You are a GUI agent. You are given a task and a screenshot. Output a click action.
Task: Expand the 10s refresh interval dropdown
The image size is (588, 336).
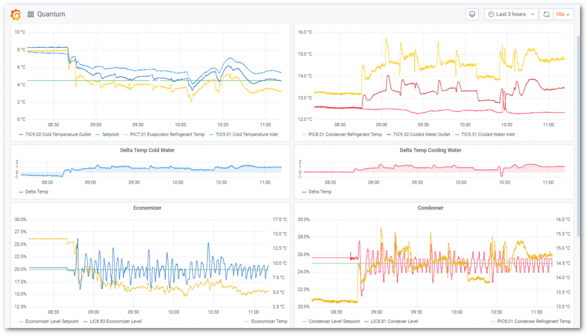[563, 14]
